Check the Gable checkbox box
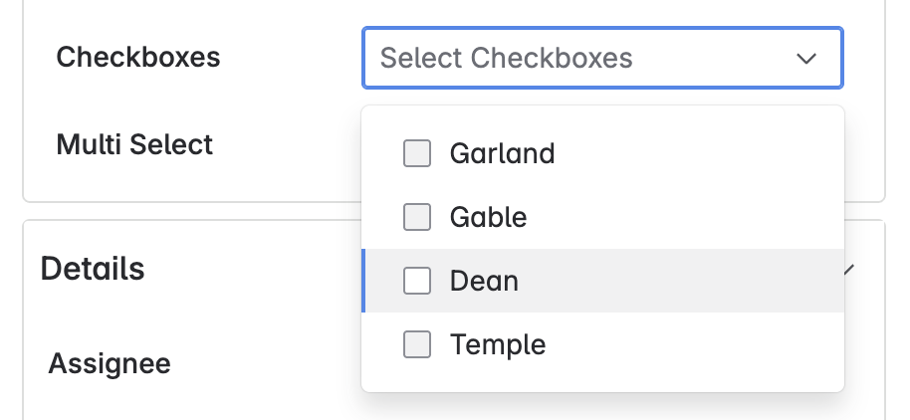Viewport: 910px width, 420px height. [x=417, y=217]
